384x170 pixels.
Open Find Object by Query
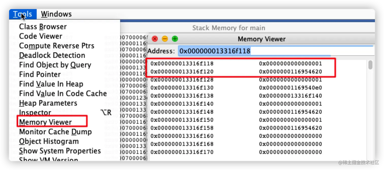55,65
